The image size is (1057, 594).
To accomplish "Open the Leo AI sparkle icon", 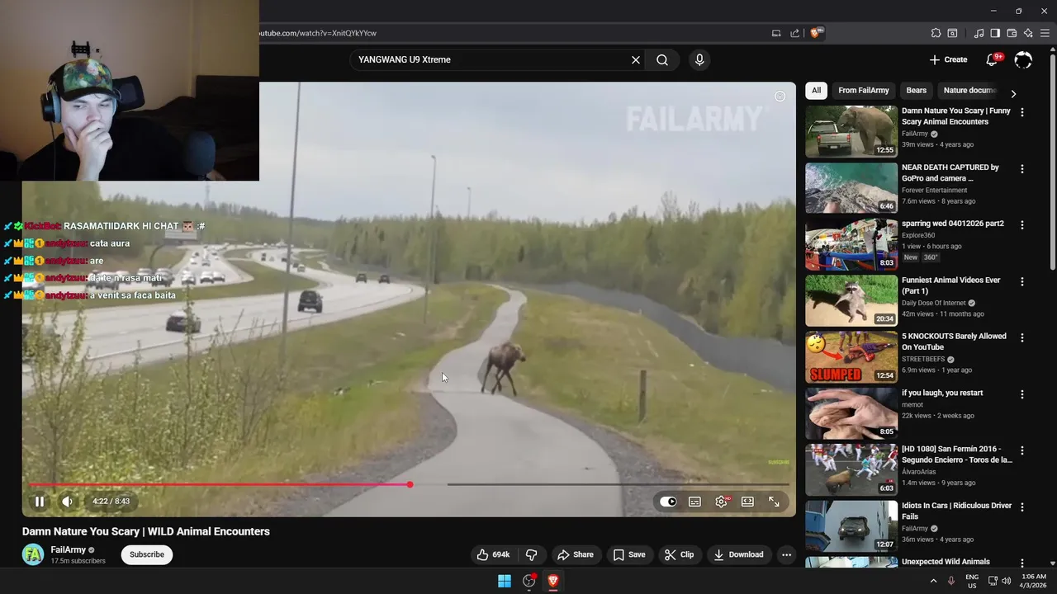I will (1028, 33).
